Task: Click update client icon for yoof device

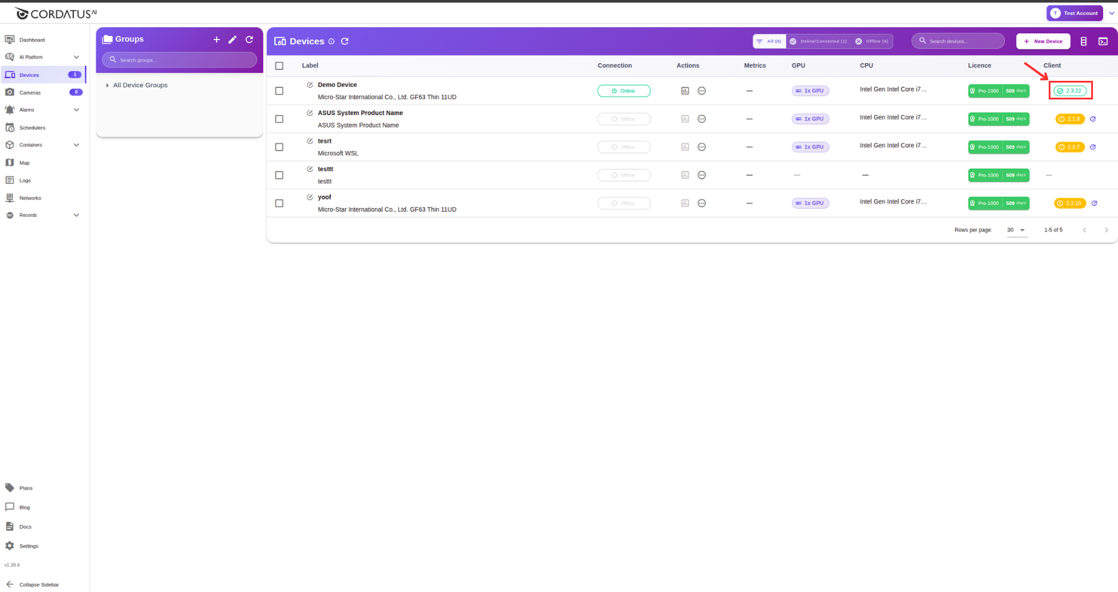Action: [1094, 204]
